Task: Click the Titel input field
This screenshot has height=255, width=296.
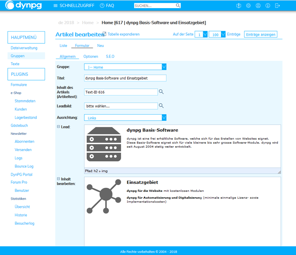Action: [125, 78]
